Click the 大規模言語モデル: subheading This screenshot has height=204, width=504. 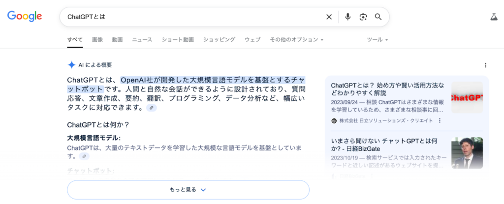94,138
